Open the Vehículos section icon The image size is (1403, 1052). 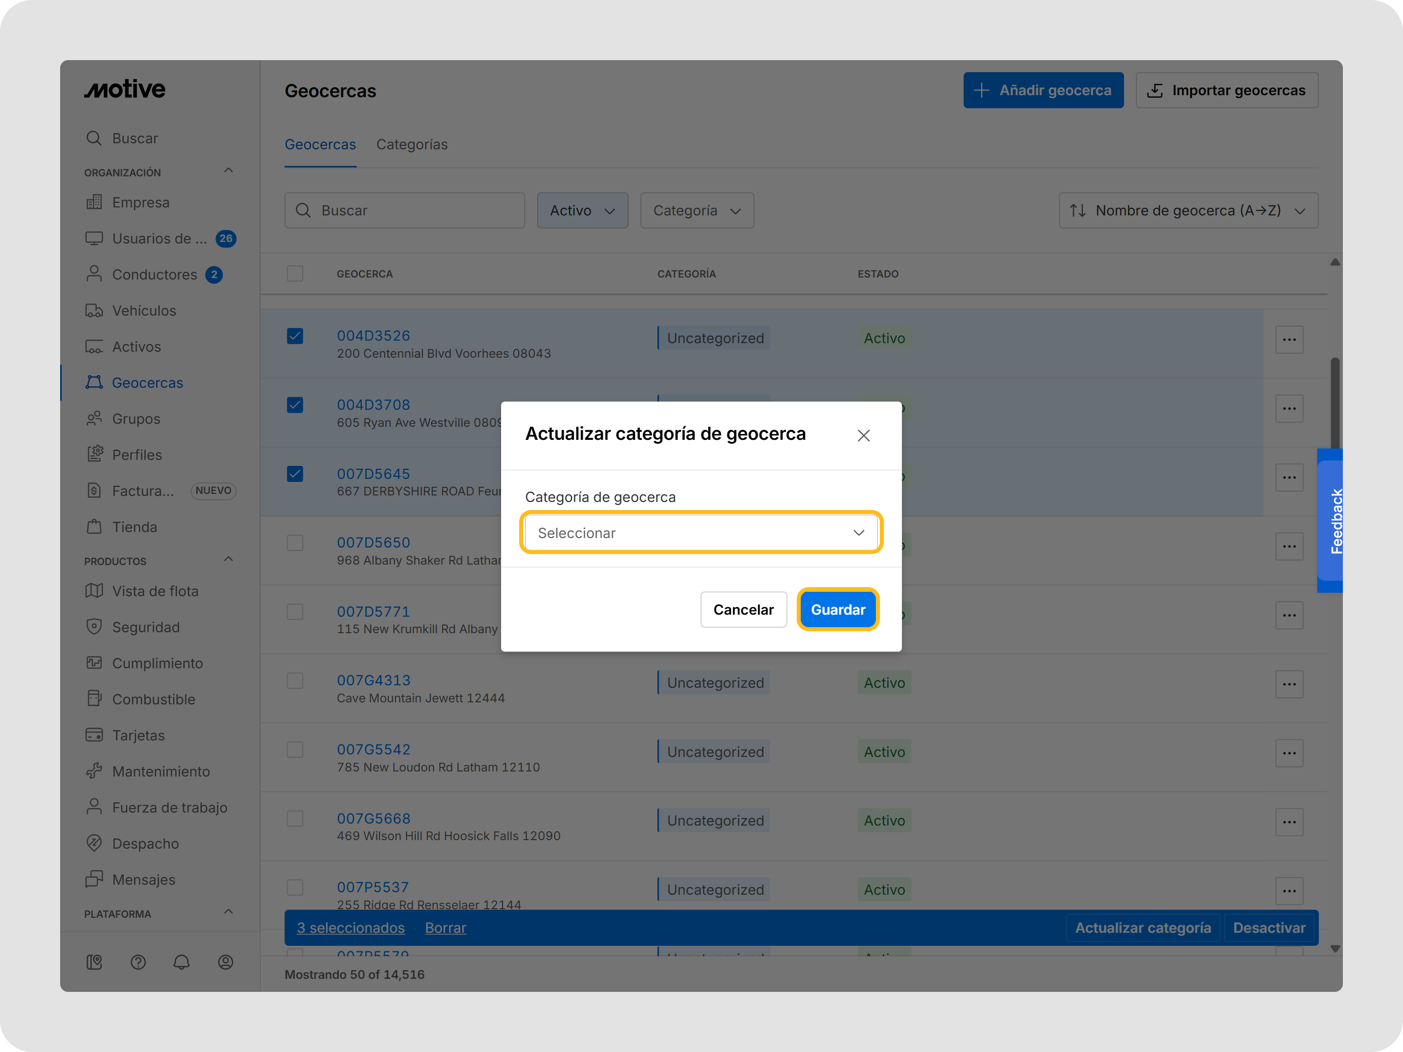[95, 311]
